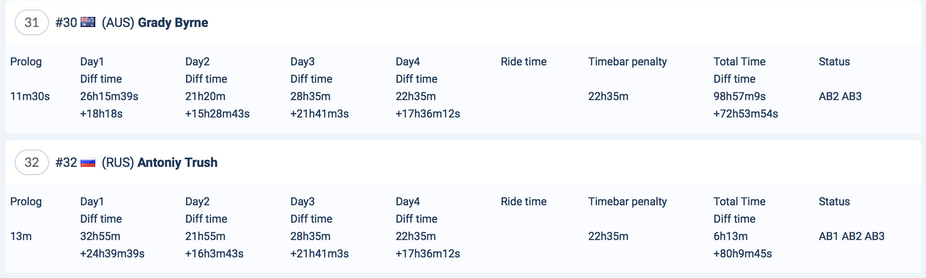The width and height of the screenshot is (926, 278).
Task: Select Grady Byrne's Prolog time 11m30s
Action: click(x=30, y=96)
